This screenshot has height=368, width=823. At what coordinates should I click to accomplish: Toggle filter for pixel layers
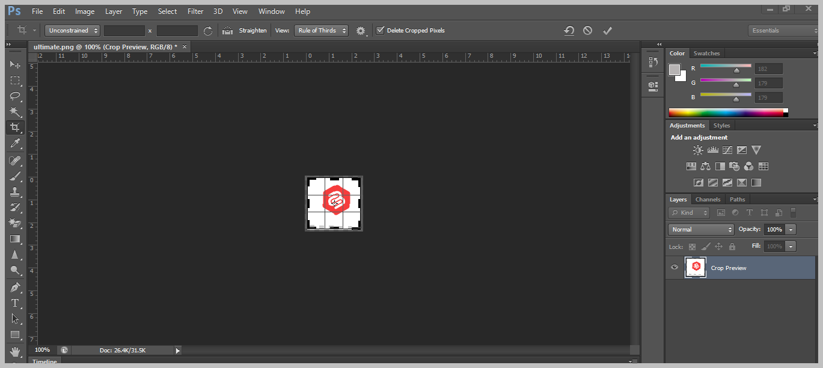pos(721,213)
